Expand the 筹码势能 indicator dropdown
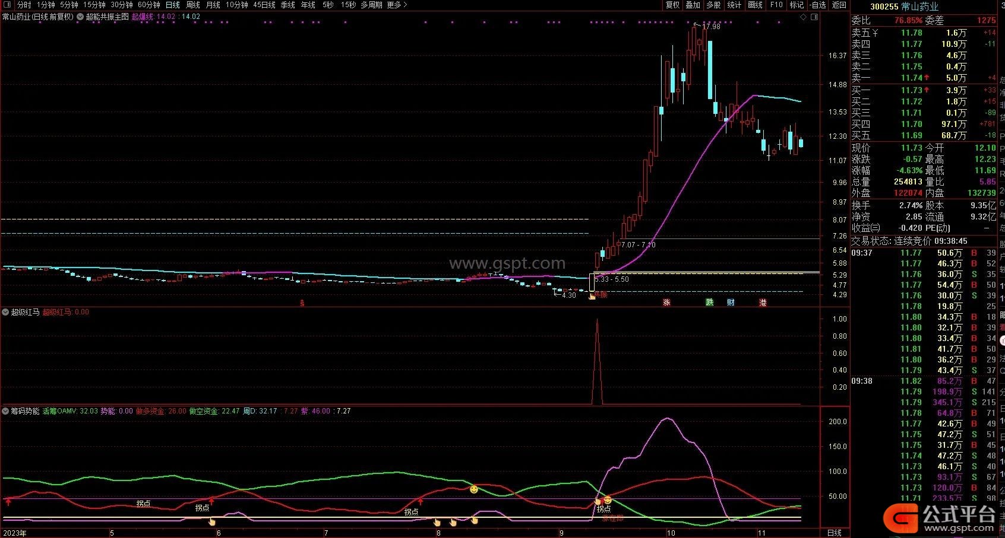1005x538 pixels. (6, 411)
